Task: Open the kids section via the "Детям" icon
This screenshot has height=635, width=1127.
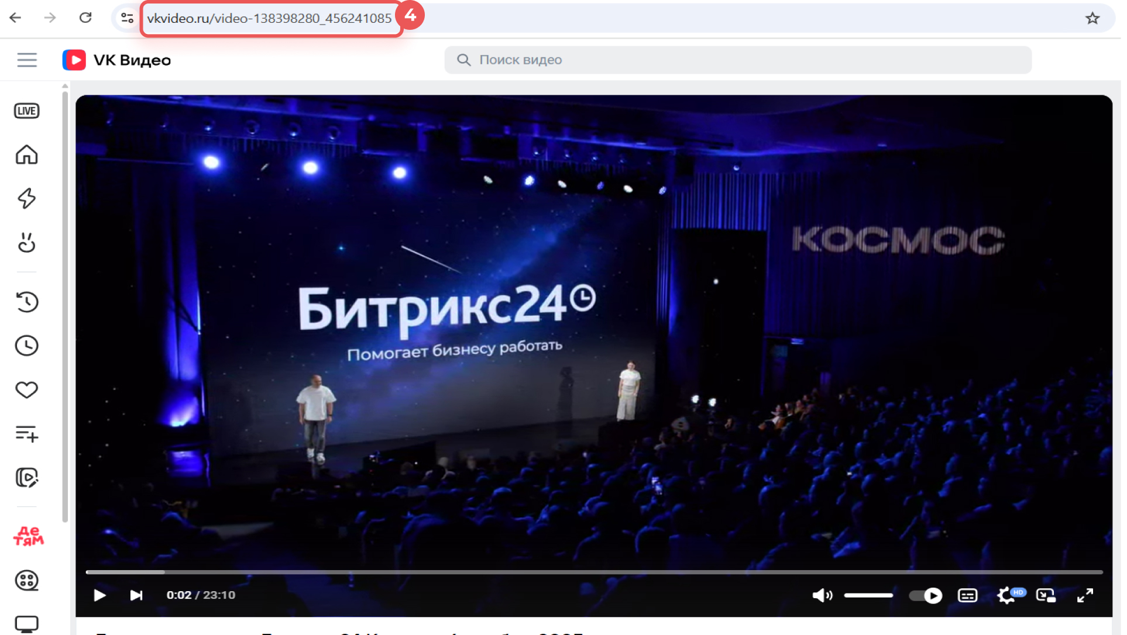Action: pyautogui.click(x=28, y=536)
